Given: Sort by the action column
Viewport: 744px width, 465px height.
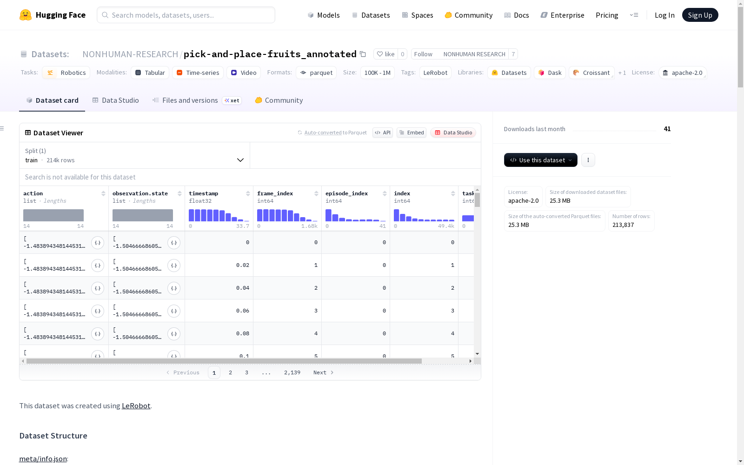Looking at the screenshot, I should (103, 193).
